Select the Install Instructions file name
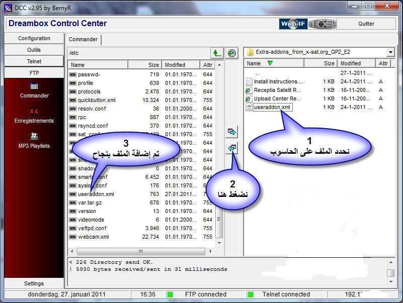 (279, 81)
